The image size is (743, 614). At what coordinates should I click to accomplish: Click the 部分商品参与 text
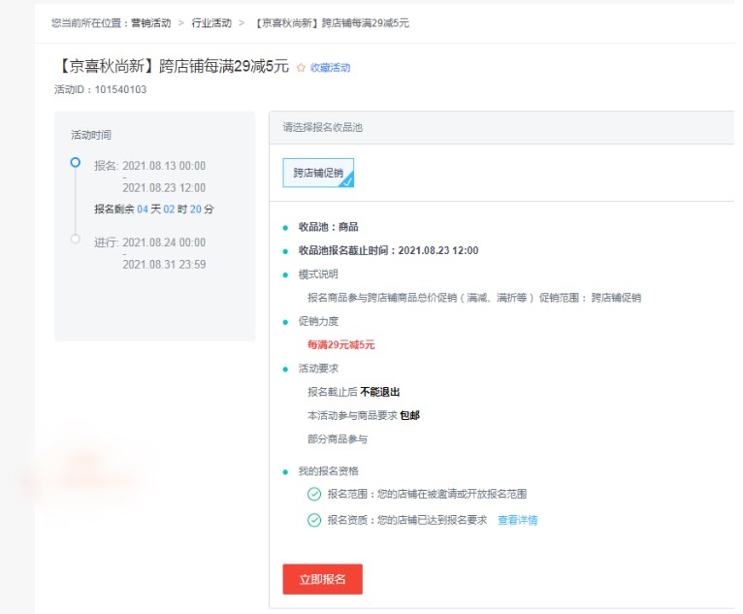click(x=338, y=439)
